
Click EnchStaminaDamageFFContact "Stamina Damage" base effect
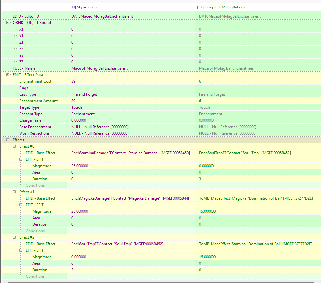click(131, 153)
